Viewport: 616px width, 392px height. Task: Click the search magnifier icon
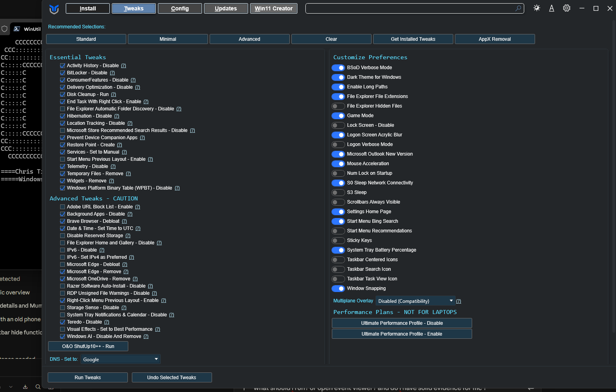tap(518, 8)
